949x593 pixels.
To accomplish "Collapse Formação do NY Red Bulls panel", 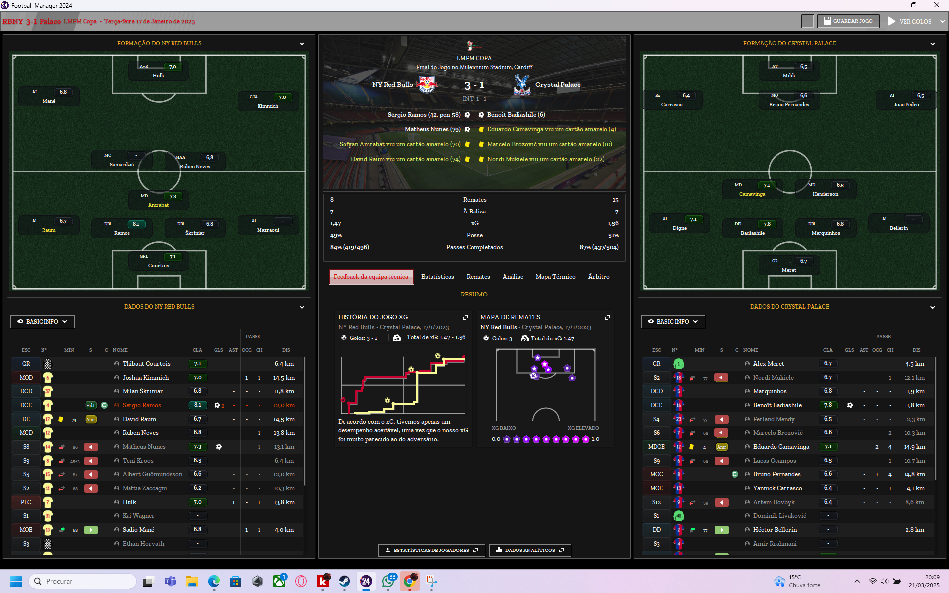I will pos(302,44).
